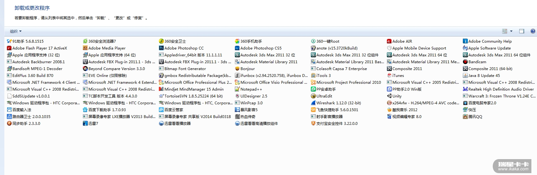The height and width of the screenshot is (175, 537).
Task: Click the 360一键Root icon
Action: tap(313, 41)
